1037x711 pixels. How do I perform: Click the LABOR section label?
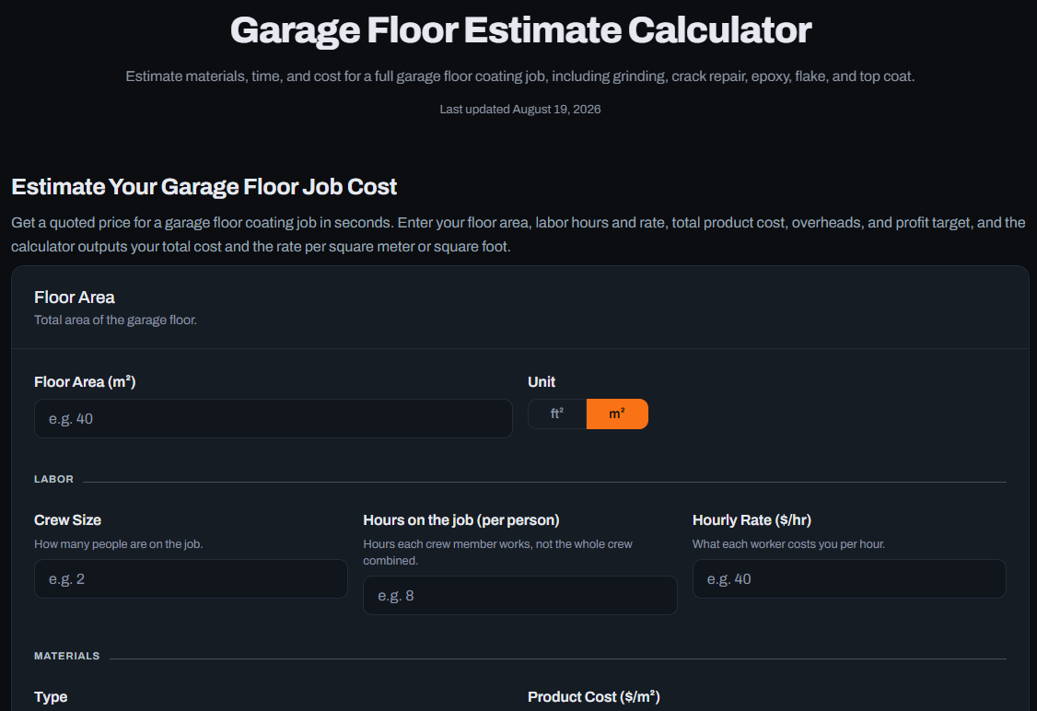tap(53, 479)
